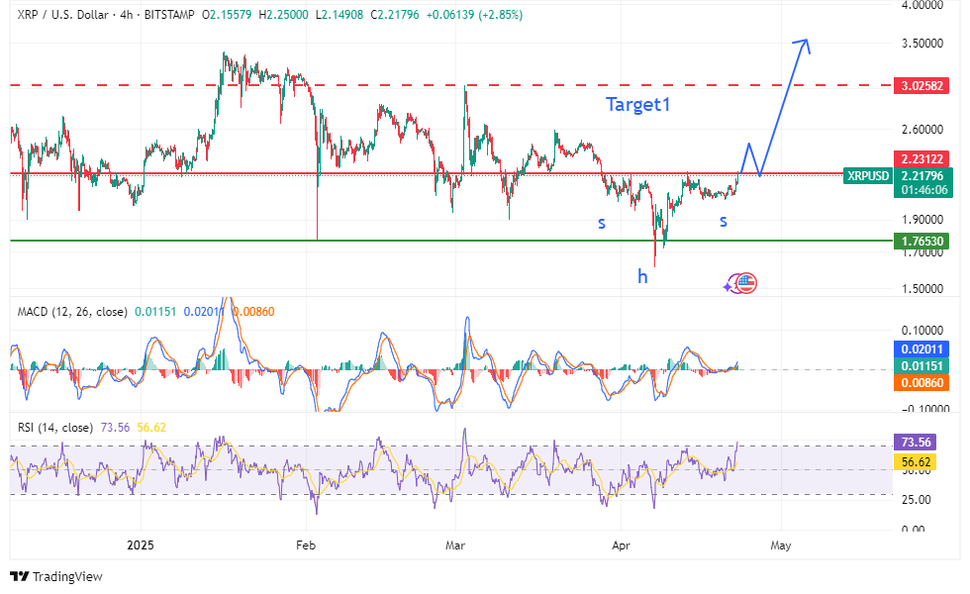970x594 pixels.
Task: Click the orange 0.00860 MACD axis label
Action: click(921, 383)
